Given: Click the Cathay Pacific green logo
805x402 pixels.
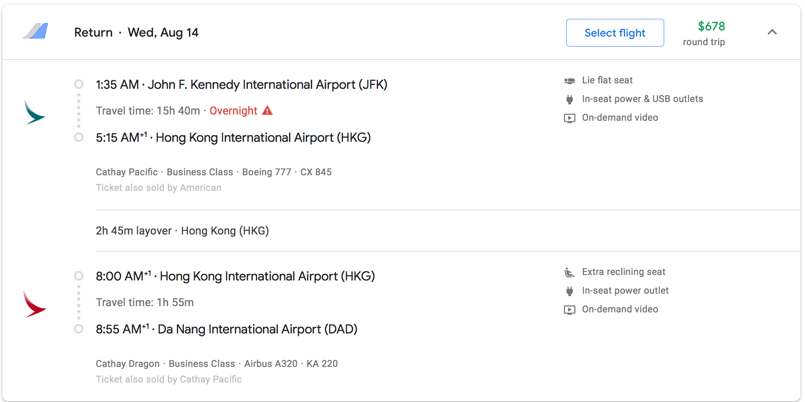Looking at the screenshot, I should 34,113.
